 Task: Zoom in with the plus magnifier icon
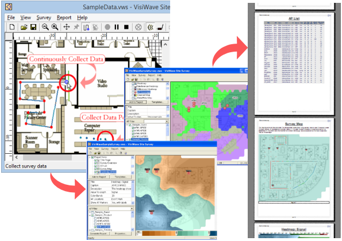pos(55,27)
